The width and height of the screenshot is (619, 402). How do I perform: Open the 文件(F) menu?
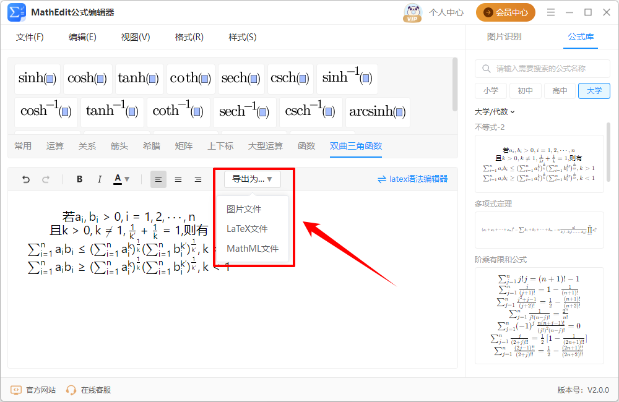click(30, 37)
